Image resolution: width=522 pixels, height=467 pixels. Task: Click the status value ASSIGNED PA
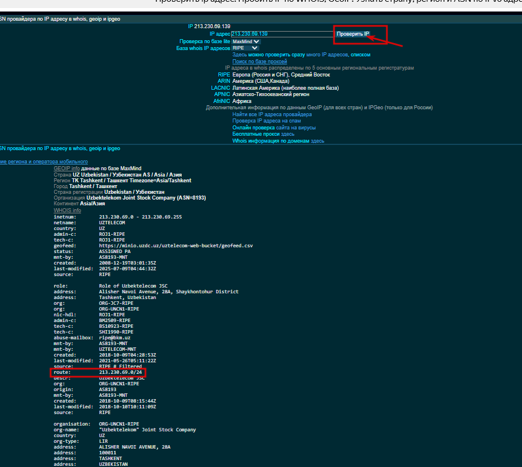click(115, 251)
